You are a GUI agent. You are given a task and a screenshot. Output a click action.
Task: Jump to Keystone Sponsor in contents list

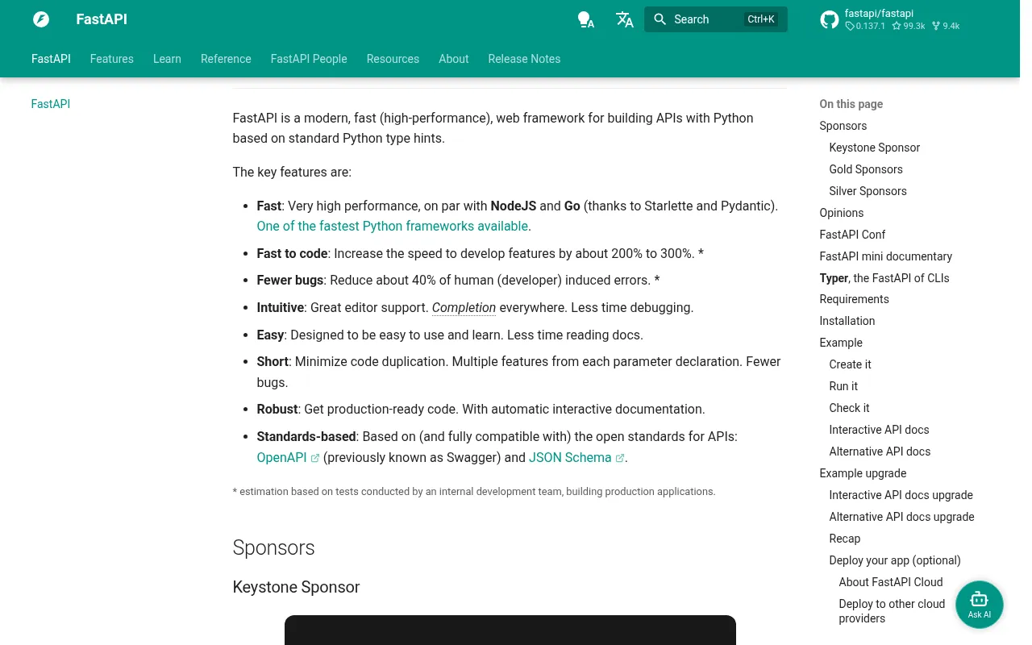tap(875, 148)
